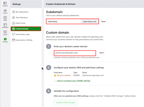Click the Custom Subdomain & Domain page title
Screen dimensions: 144x107
[61, 4]
